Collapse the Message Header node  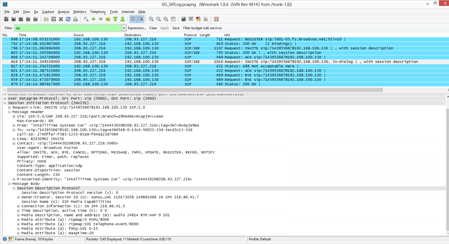pyautogui.click(x=9, y=112)
